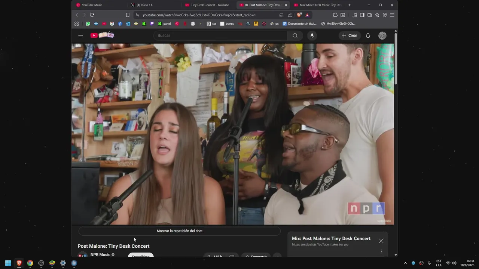Close the Mix: Post Malone playlist panel
The height and width of the screenshot is (269, 479).
tap(381, 241)
